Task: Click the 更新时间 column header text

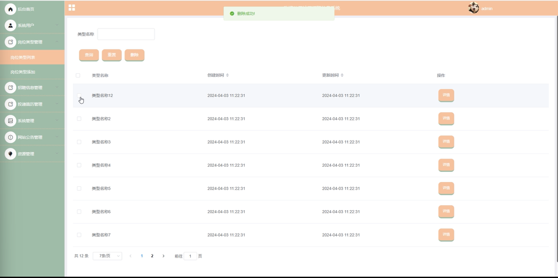Action: (x=330, y=75)
